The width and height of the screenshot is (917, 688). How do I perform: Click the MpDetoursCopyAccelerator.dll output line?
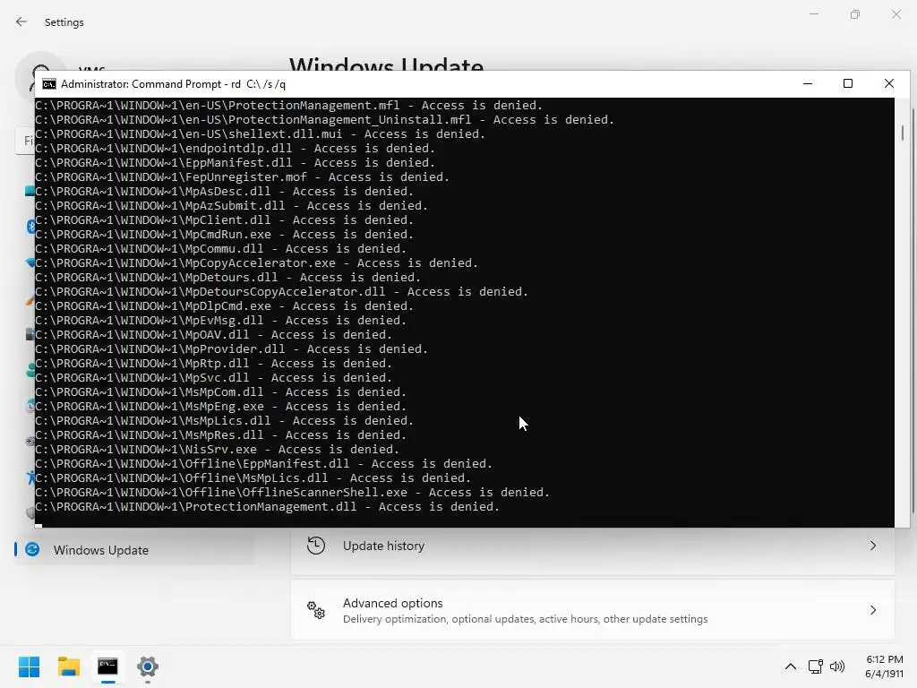point(281,292)
